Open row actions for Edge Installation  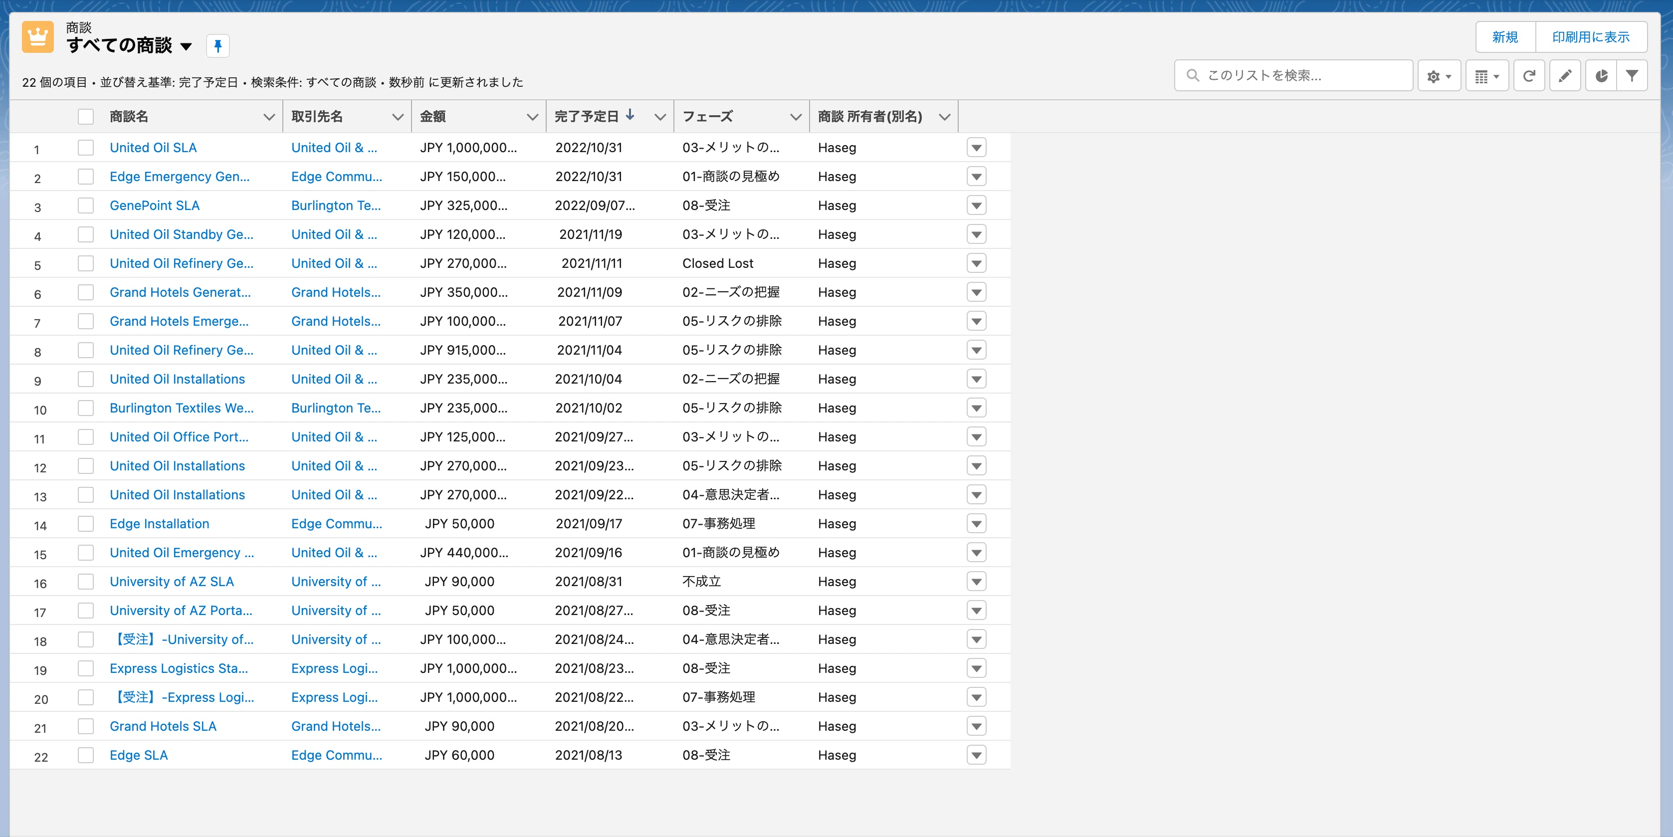tap(976, 523)
